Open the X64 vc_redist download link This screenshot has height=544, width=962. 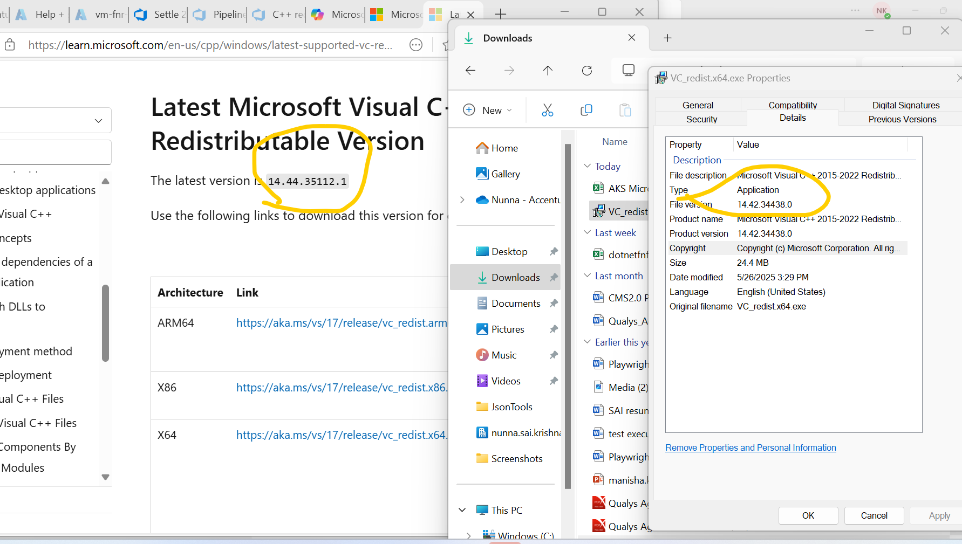coord(342,435)
